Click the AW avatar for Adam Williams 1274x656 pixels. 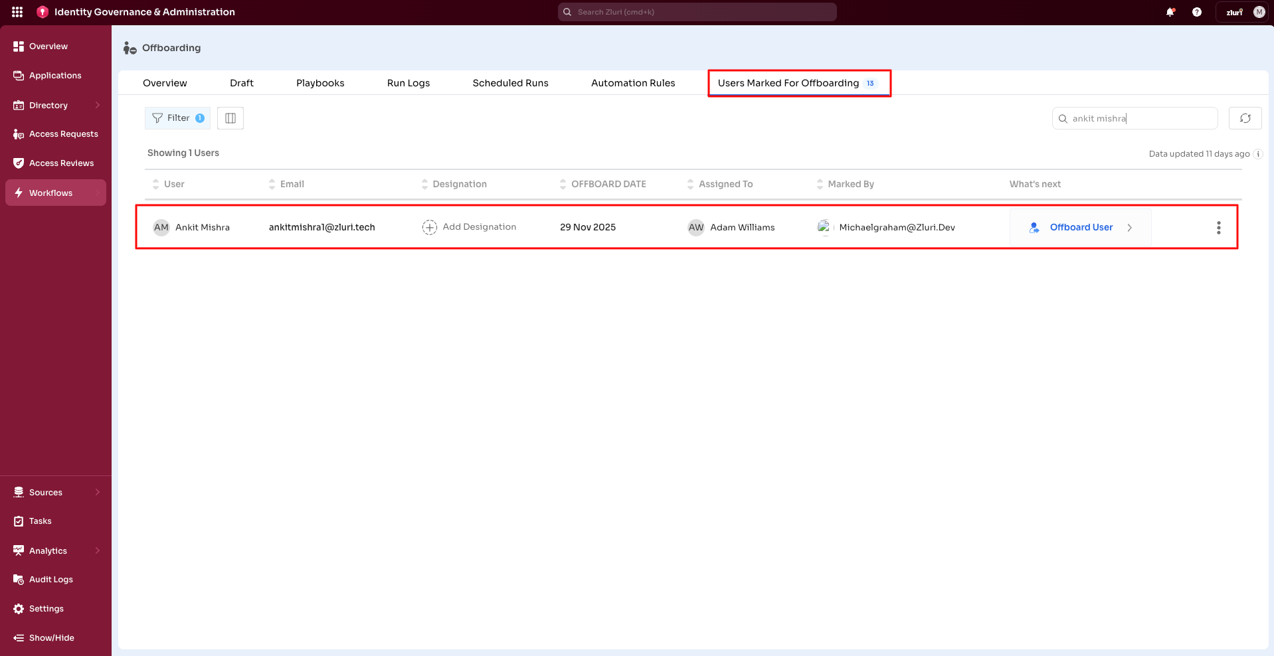tap(696, 227)
